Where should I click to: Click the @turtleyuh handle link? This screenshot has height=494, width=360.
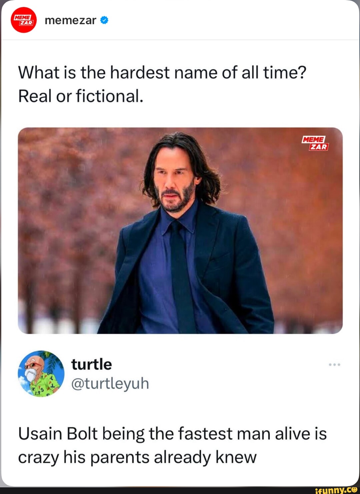coord(110,383)
